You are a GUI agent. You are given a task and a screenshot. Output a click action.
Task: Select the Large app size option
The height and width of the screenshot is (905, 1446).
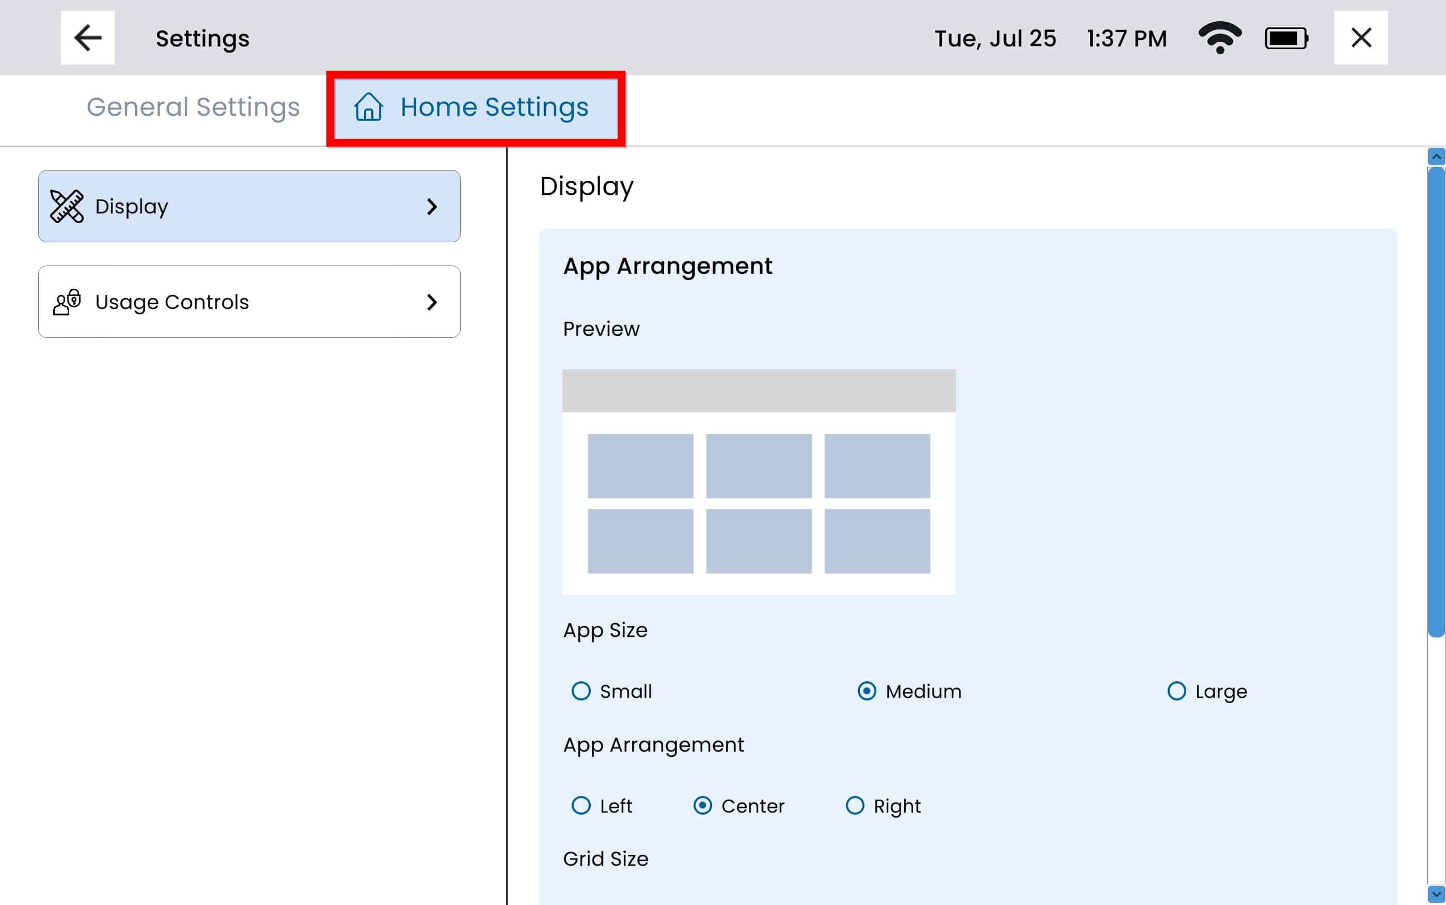click(x=1176, y=691)
